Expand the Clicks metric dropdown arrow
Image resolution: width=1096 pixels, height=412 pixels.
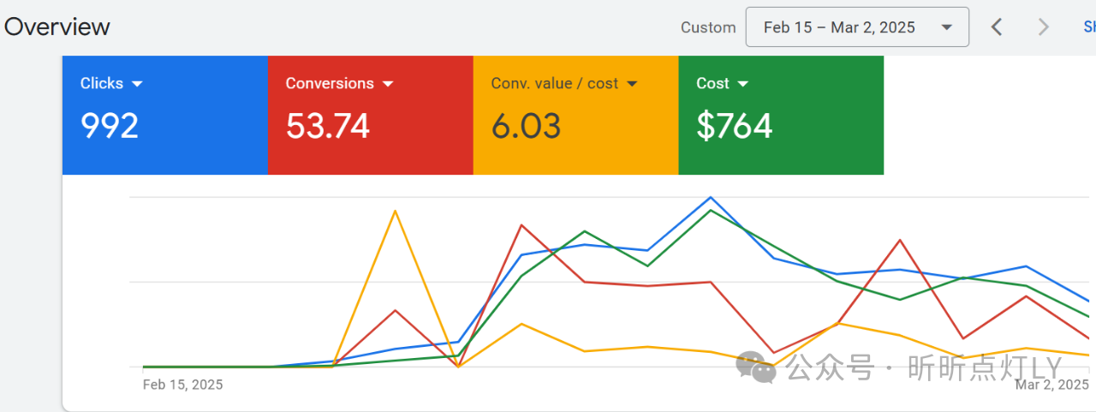(x=137, y=84)
